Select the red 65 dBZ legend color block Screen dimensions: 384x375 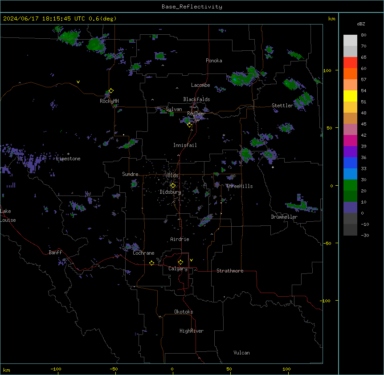pyautogui.click(x=350, y=63)
